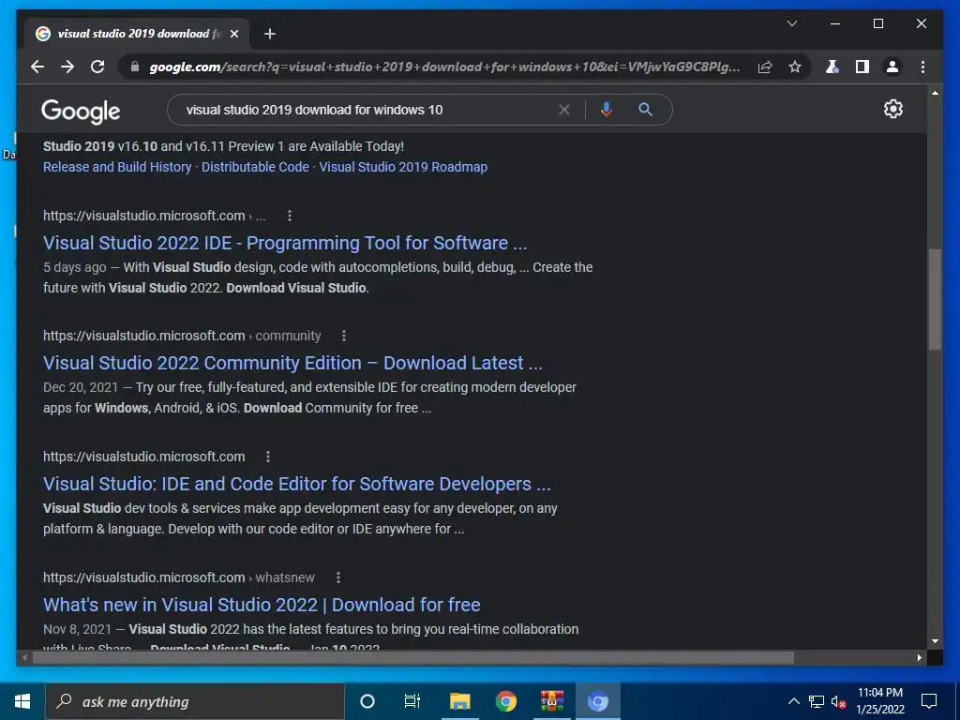Close the visual studio 2019 download tab
960x720 pixels.
click(x=233, y=34)
